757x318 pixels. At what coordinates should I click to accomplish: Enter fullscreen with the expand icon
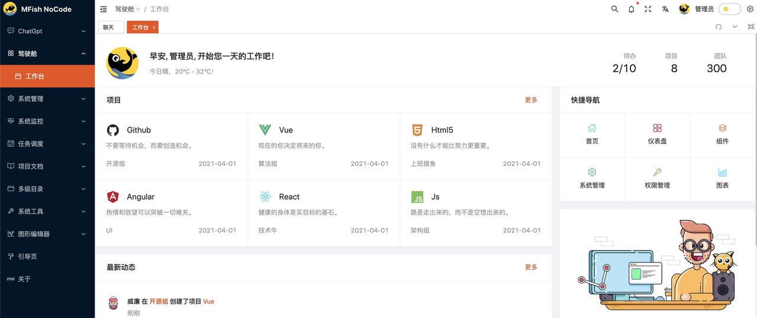tap(648, 9)
